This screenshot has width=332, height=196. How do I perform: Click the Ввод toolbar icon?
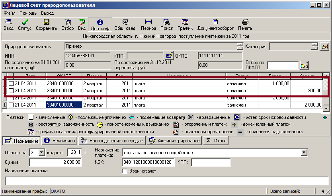pyautogui.click(x=8, y=25)
